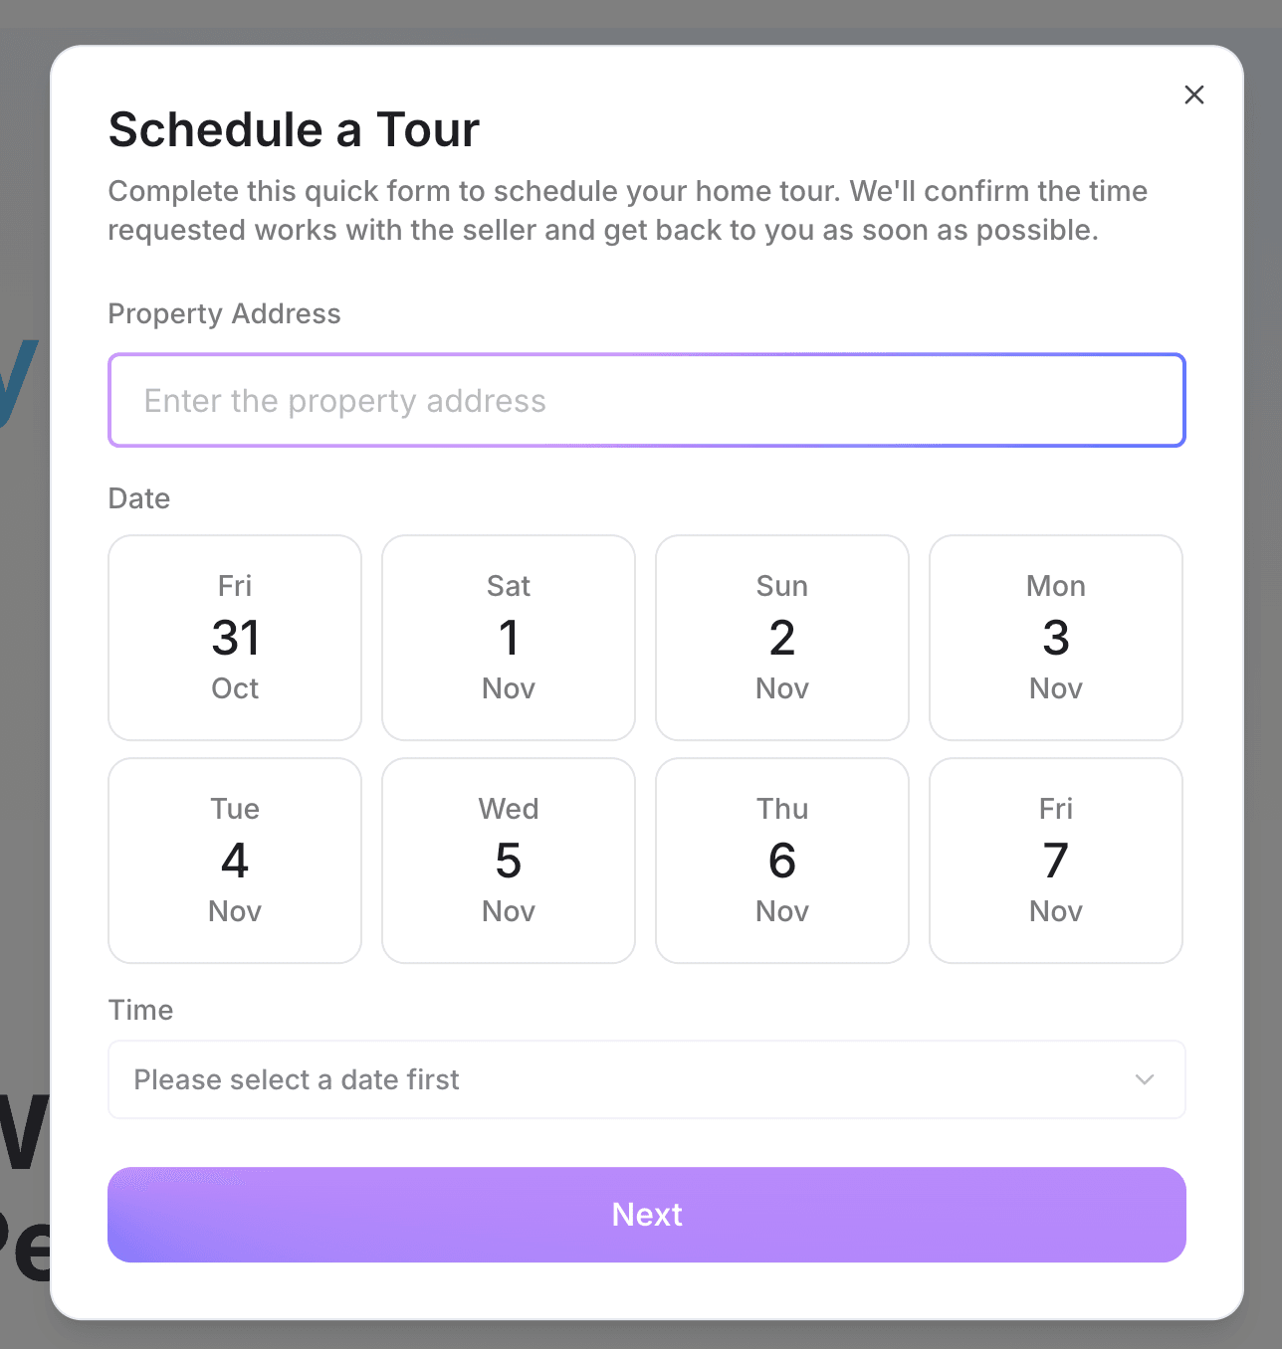Click the Date section label

pos(138,498)
